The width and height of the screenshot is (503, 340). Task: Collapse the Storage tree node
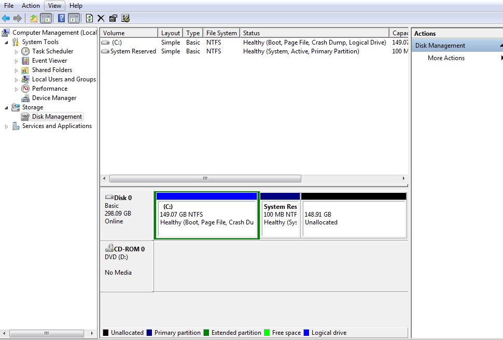pos(6,108)
